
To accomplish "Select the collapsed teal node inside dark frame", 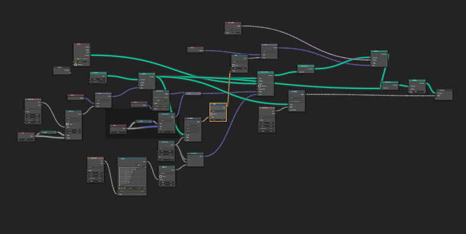I will tap(144, 121).
